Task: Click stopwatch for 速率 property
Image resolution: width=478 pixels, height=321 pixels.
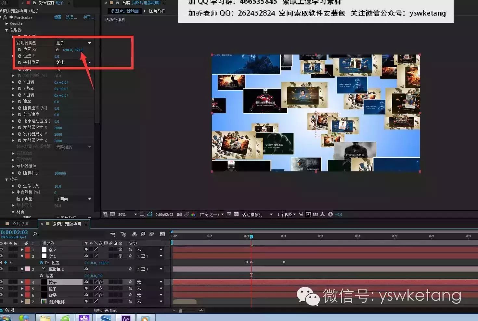Action: click(x=19, y=102)
